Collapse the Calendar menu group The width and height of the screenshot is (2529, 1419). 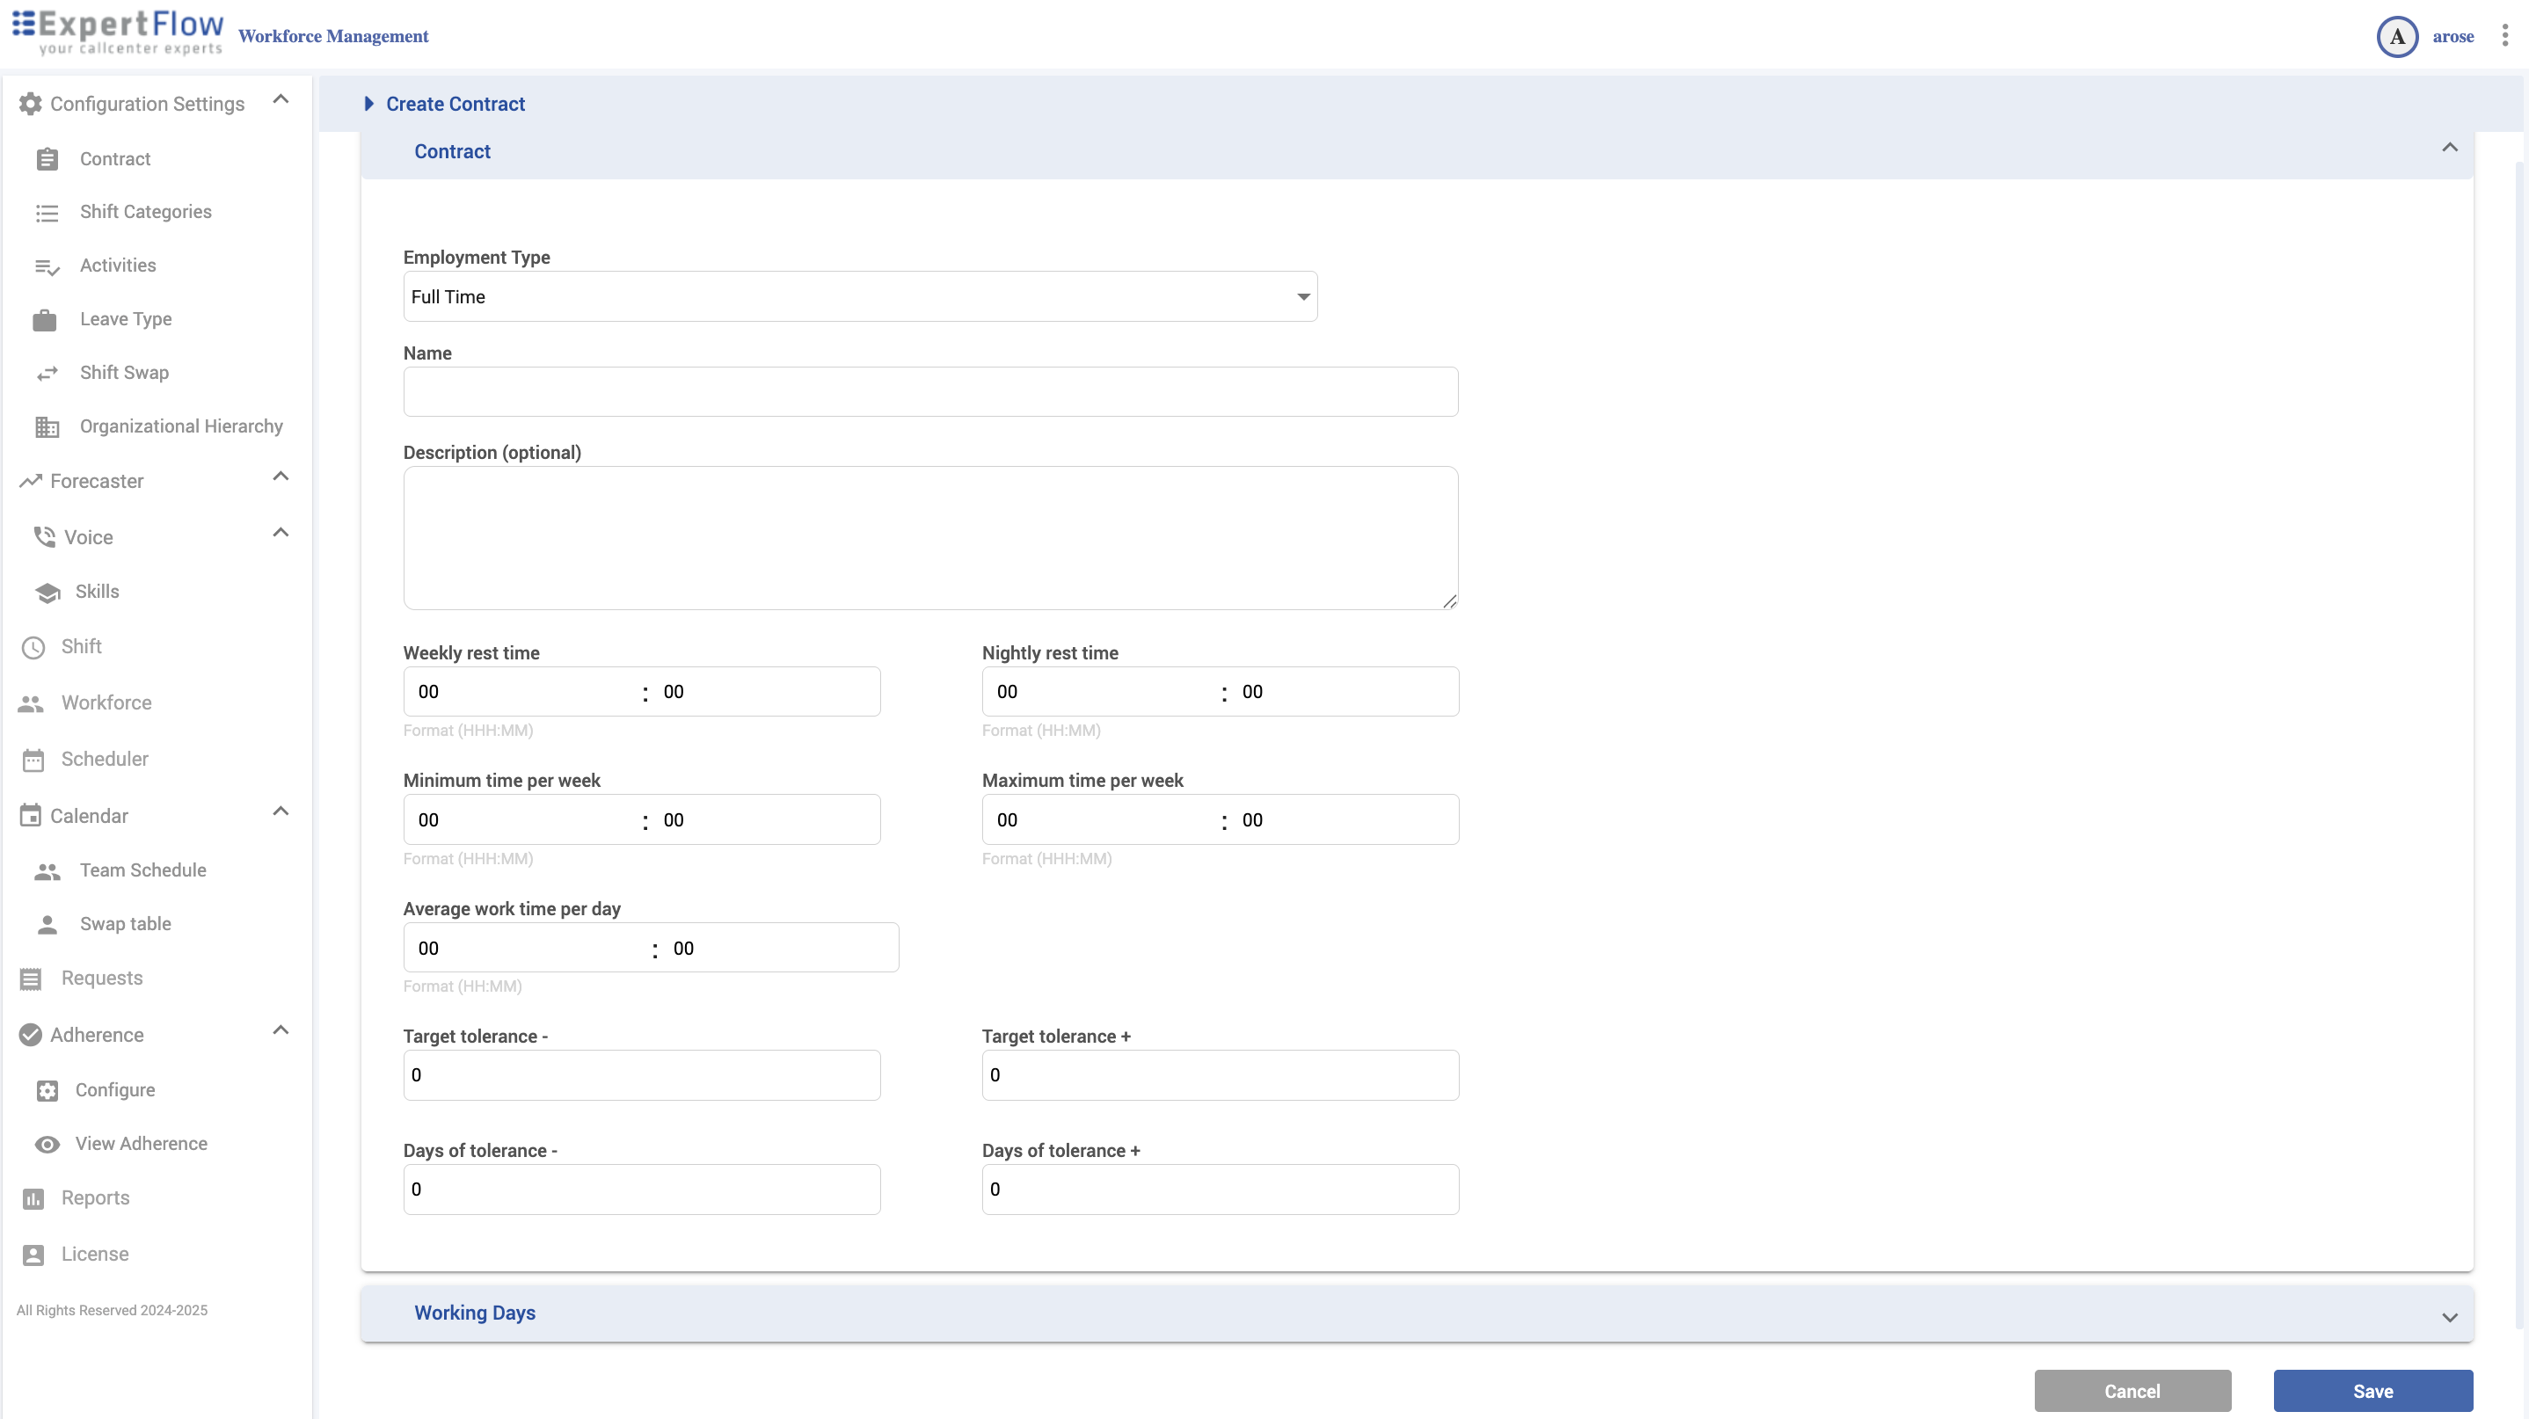[x=281, y=811]
